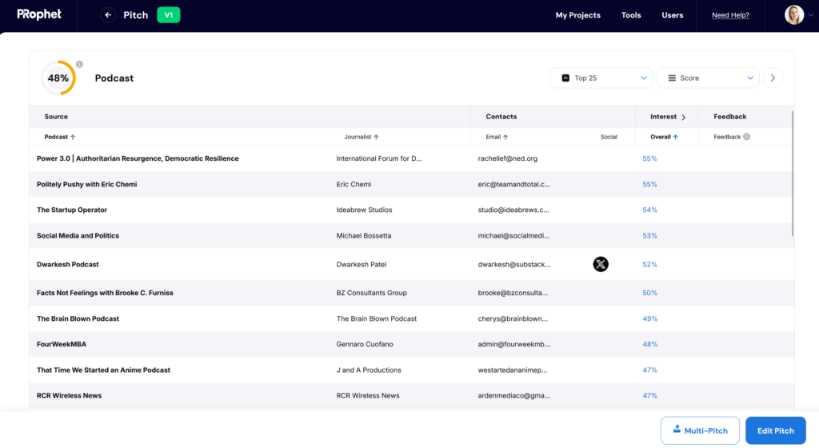Click the Feedback info icon
The width and height of the screenshot is (819, 448).
click(746, 137)
